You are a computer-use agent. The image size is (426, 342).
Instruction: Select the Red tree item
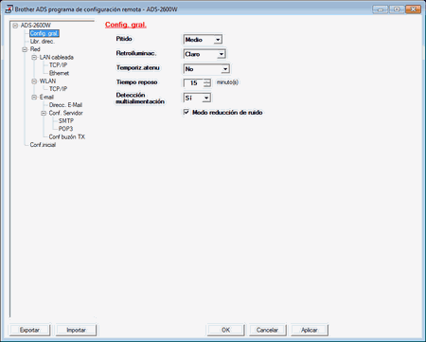tap(35, 49)
